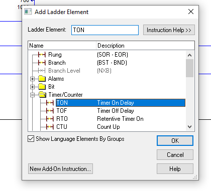Click the Rung ladder element icon

[x=42, y=55]
